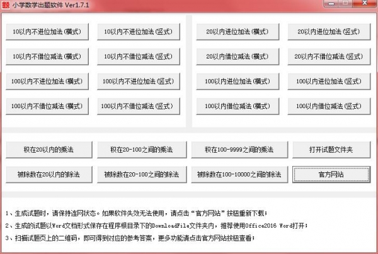
Task: Close the 小学数学出题软件 window
Action: [x=365, y=3]
